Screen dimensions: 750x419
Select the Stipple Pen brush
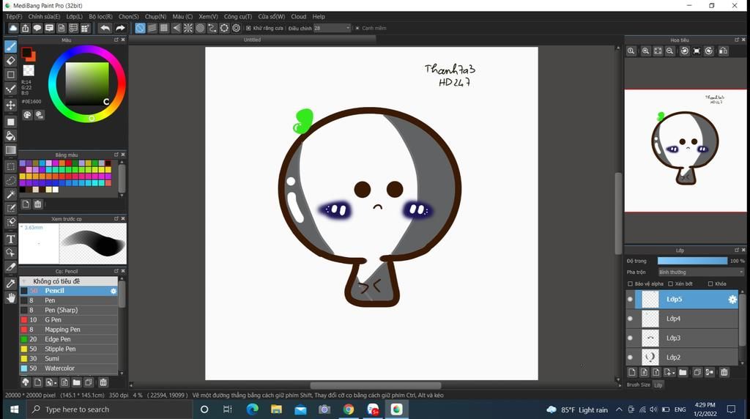tap(69, 349)
